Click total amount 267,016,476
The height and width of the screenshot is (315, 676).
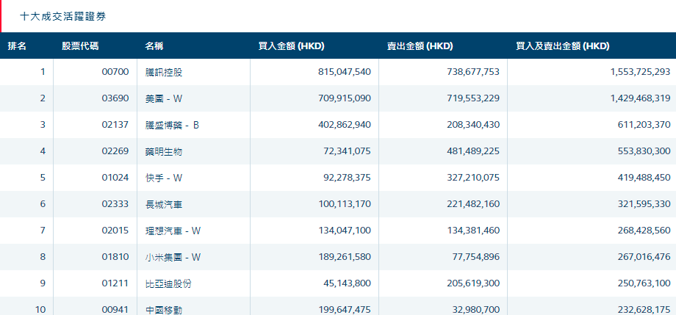[x=644, y=257]
